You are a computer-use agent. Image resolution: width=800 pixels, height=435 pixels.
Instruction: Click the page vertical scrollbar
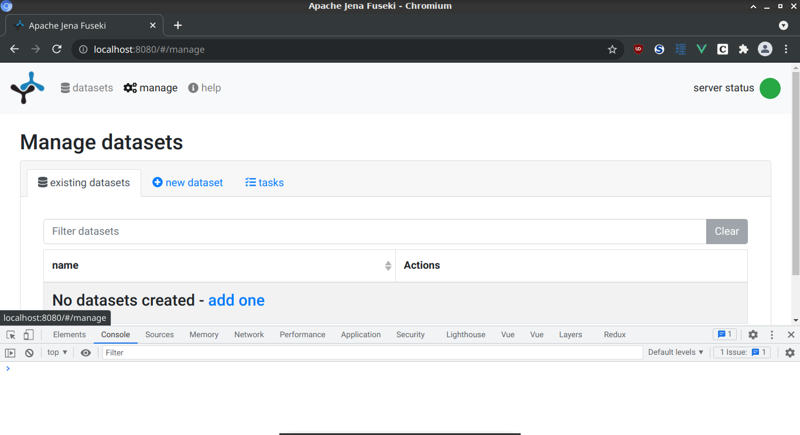coord(795,173)
